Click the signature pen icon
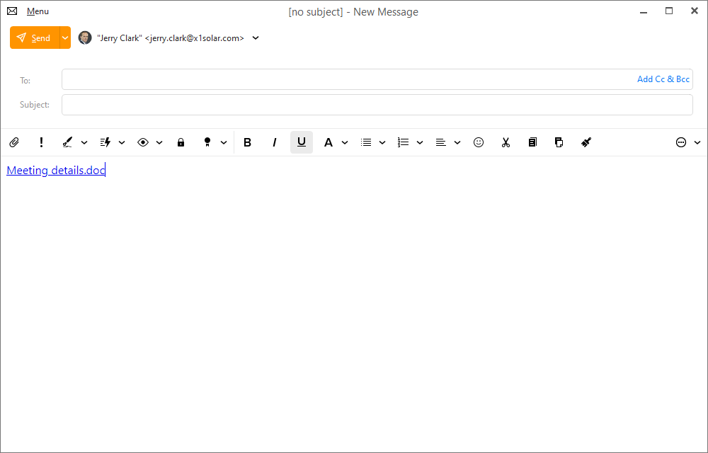 [67, 142]
